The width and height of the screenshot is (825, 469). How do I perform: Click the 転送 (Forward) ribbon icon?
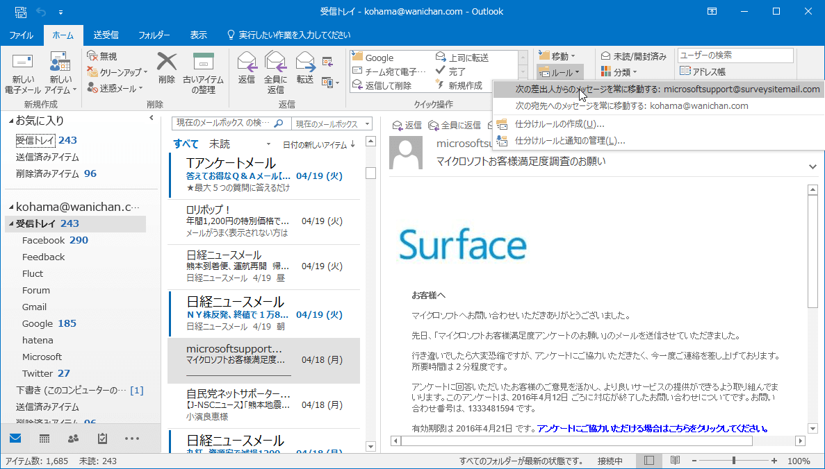[x=305, y=63]
